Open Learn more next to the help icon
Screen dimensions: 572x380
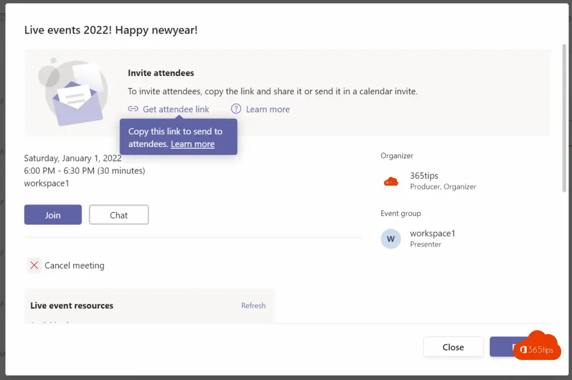click(x=268, y=110)
